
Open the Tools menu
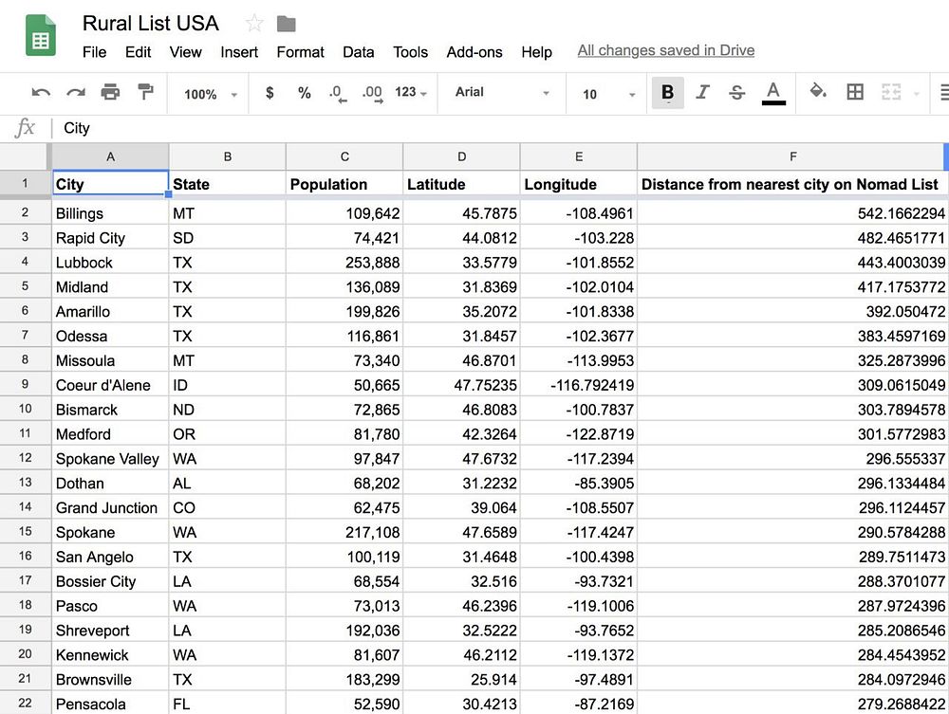[x=410, y=52]
